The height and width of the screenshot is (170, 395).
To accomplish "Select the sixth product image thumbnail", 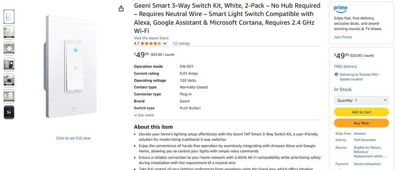I will pos(9,96).
